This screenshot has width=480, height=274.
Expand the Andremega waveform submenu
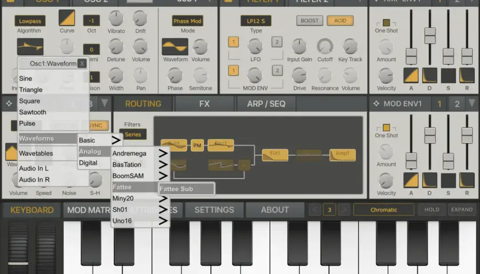pos(140,153)
